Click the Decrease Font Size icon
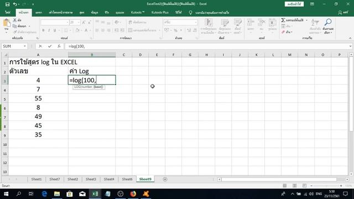Viewport: 354px width, 199px height. (x=90, y=22)
